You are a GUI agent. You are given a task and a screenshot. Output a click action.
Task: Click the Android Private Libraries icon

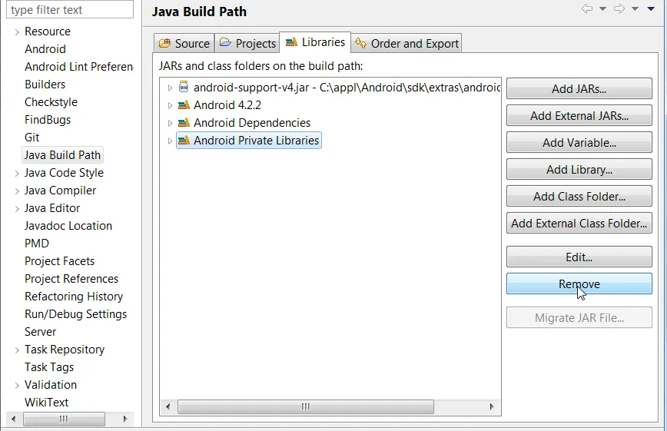point(184,140)
